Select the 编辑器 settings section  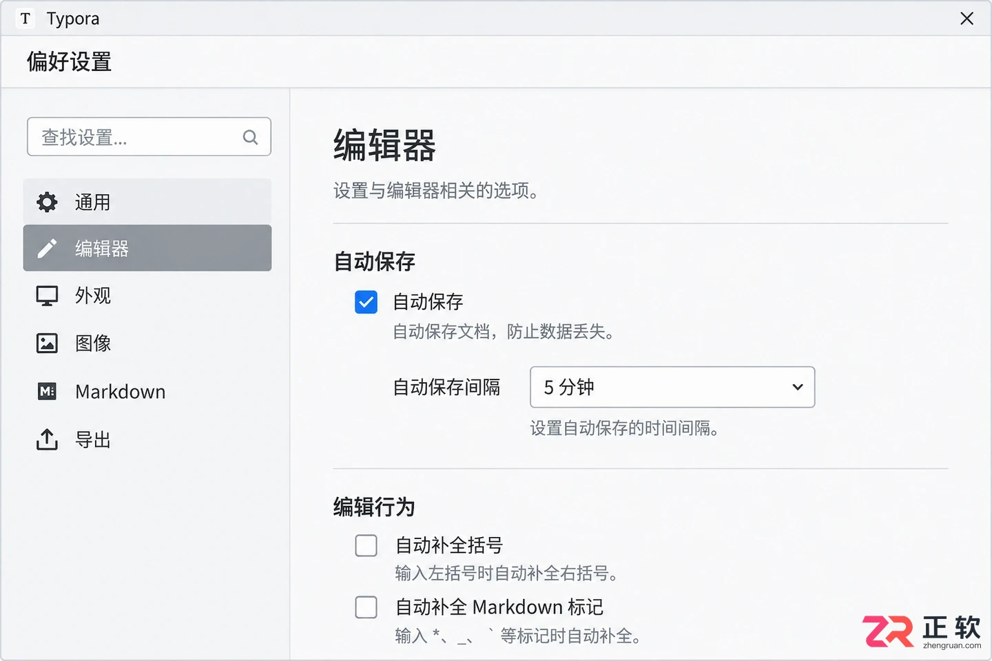pyautogui.click(x=147, y=248)
